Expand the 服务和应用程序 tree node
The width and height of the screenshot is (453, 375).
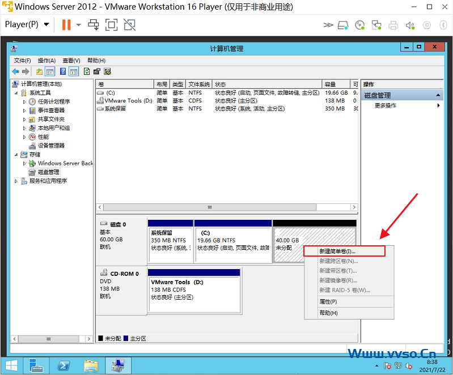click(16, 181)
